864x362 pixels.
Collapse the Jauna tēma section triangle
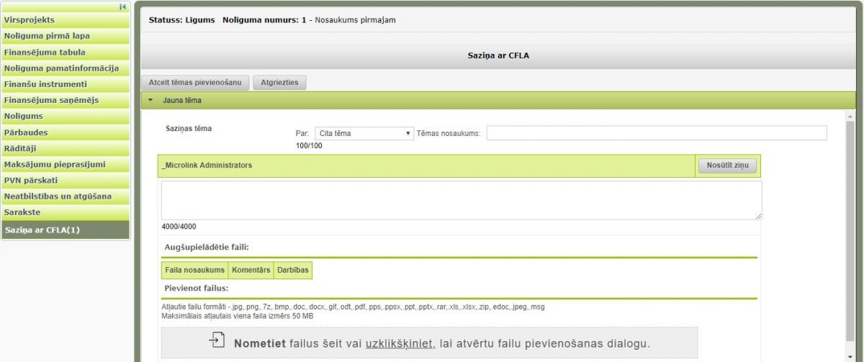coord(150,101)
